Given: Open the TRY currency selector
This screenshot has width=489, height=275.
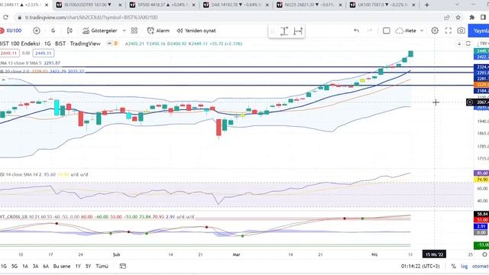Looking at the screenshot, I should 484,44.
